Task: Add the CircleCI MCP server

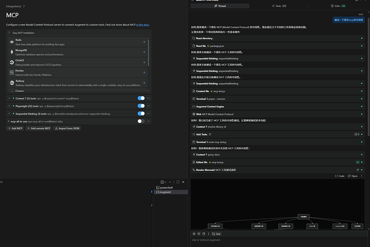Action: 144,62
